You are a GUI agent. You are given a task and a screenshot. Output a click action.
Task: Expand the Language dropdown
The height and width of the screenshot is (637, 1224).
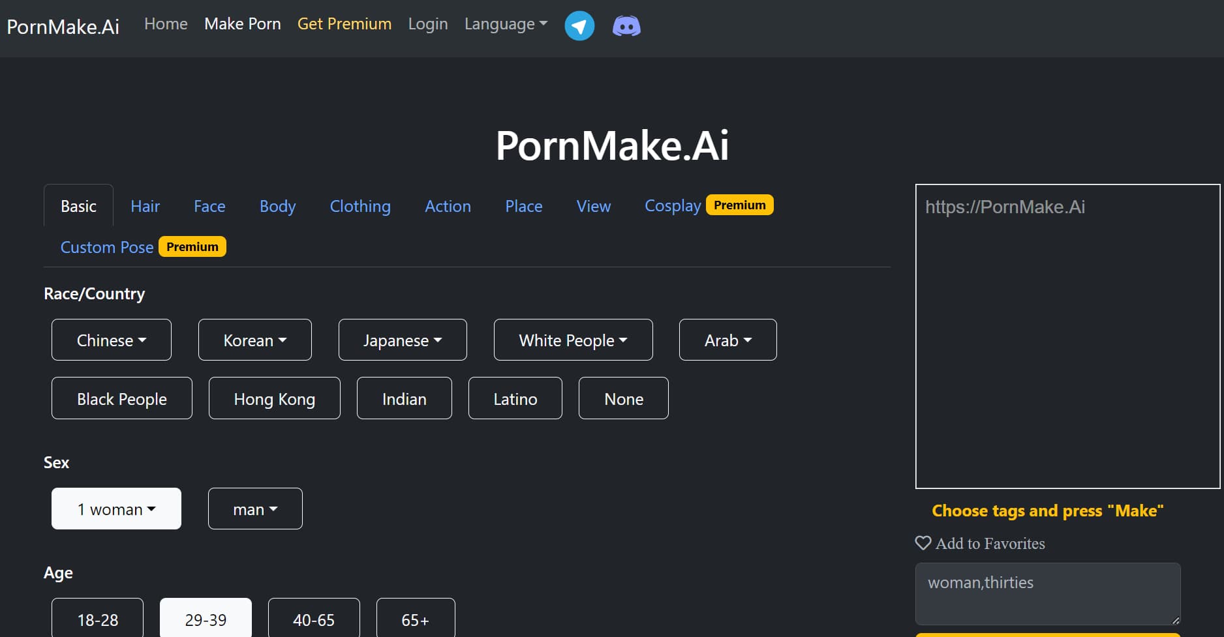tap(506, 24)
